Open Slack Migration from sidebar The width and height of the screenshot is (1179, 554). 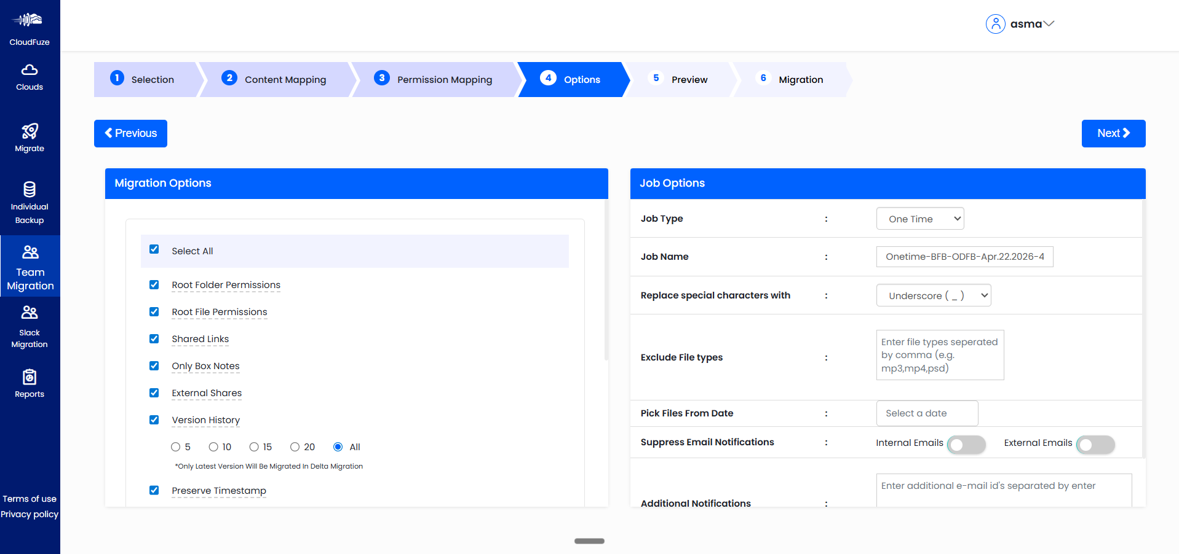click(29, 326)
